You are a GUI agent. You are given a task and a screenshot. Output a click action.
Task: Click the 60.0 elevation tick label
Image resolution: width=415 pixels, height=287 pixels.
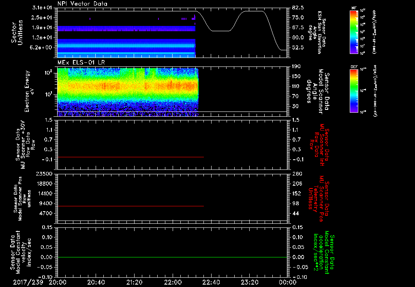click(298, 38)
